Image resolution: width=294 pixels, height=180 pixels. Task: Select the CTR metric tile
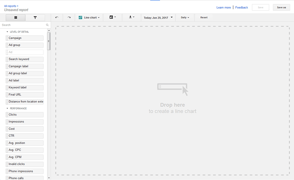(x=25, y=136)
